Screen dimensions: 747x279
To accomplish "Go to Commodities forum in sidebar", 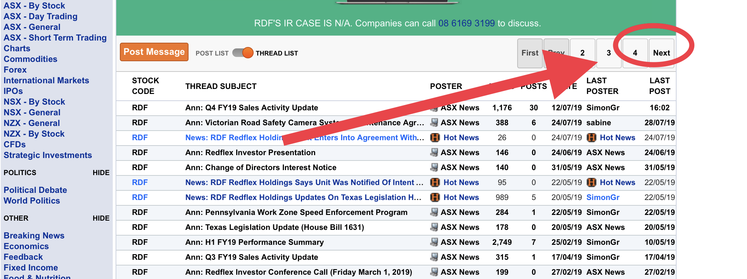I will [30, 59].
